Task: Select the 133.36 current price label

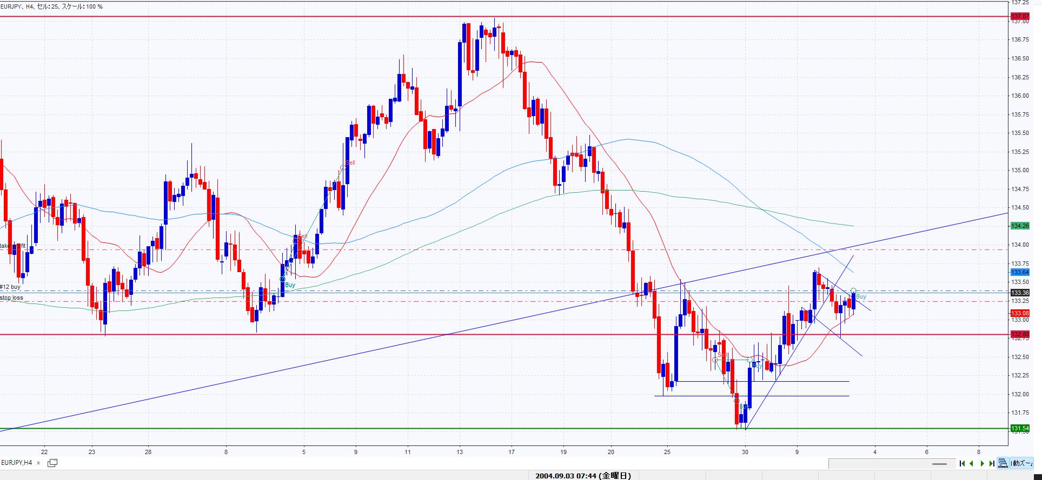Action: (x=1019, y=293)
